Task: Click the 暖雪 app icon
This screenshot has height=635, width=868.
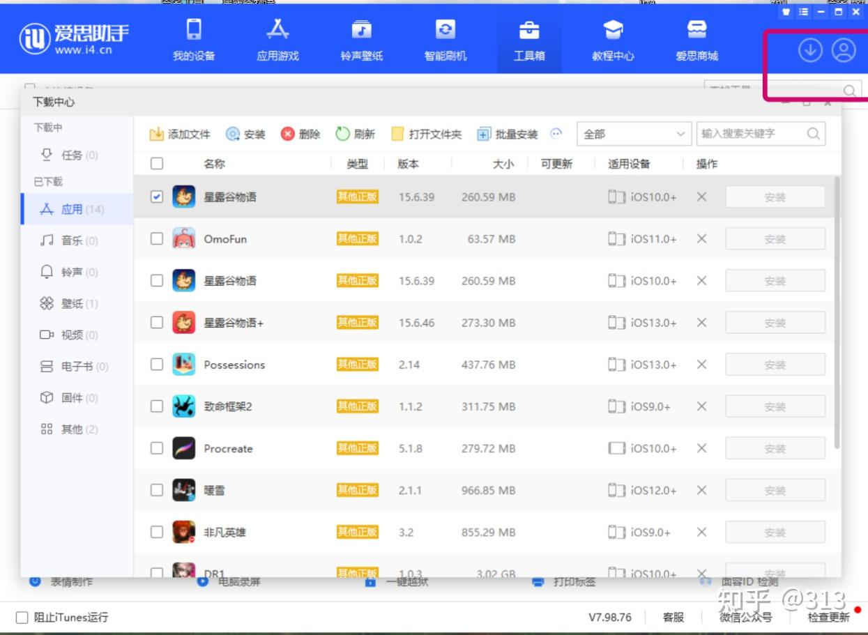Action: 184,490
